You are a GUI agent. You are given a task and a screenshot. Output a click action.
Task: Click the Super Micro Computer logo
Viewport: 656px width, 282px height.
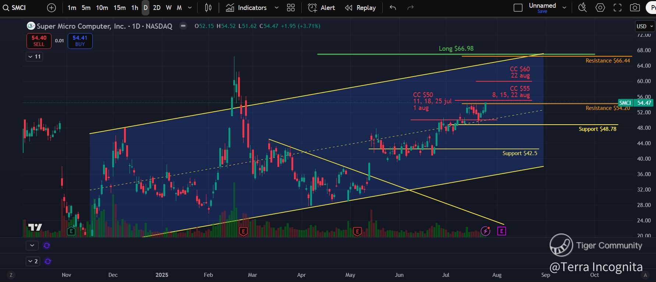coord(31,26)
